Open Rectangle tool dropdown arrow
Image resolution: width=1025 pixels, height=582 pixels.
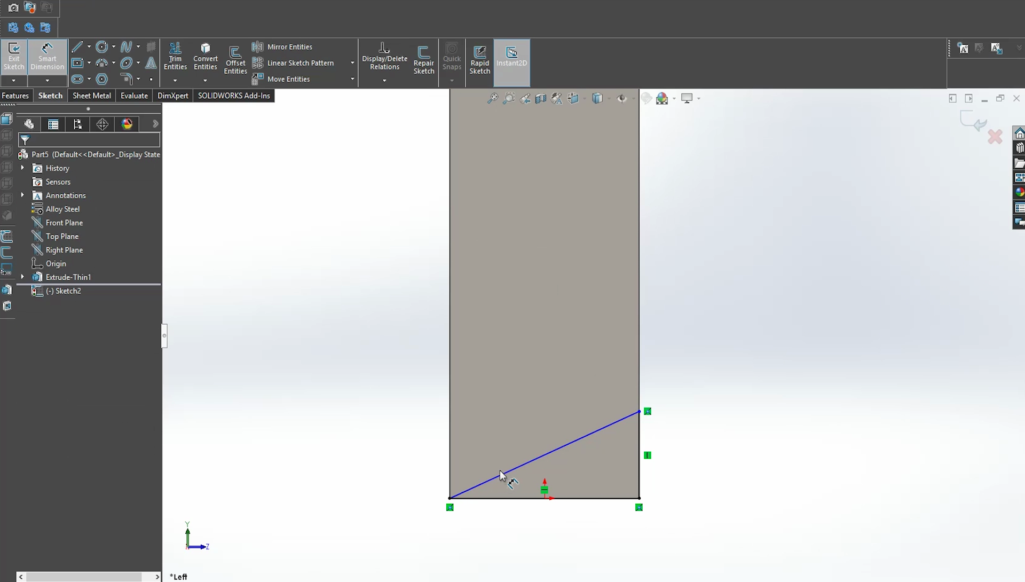tap(89, 63)
